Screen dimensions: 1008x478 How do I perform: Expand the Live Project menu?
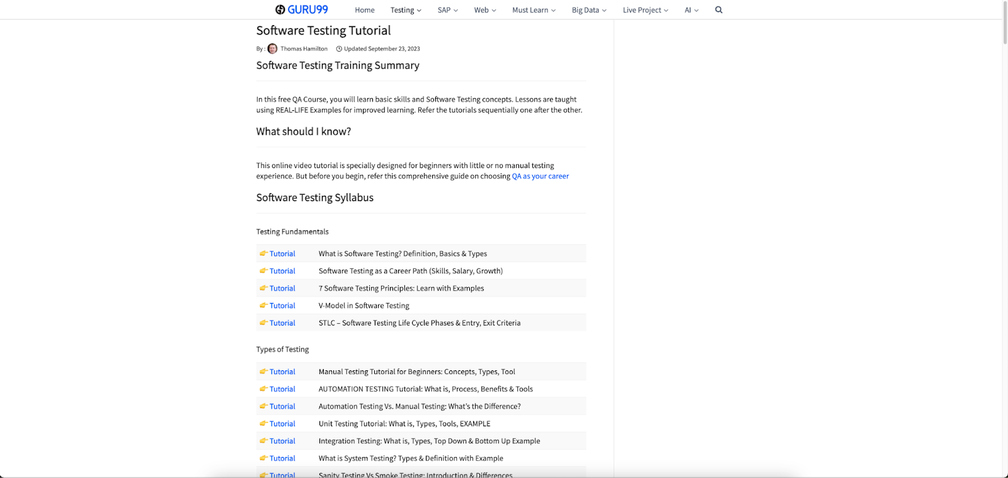(645, 10)
